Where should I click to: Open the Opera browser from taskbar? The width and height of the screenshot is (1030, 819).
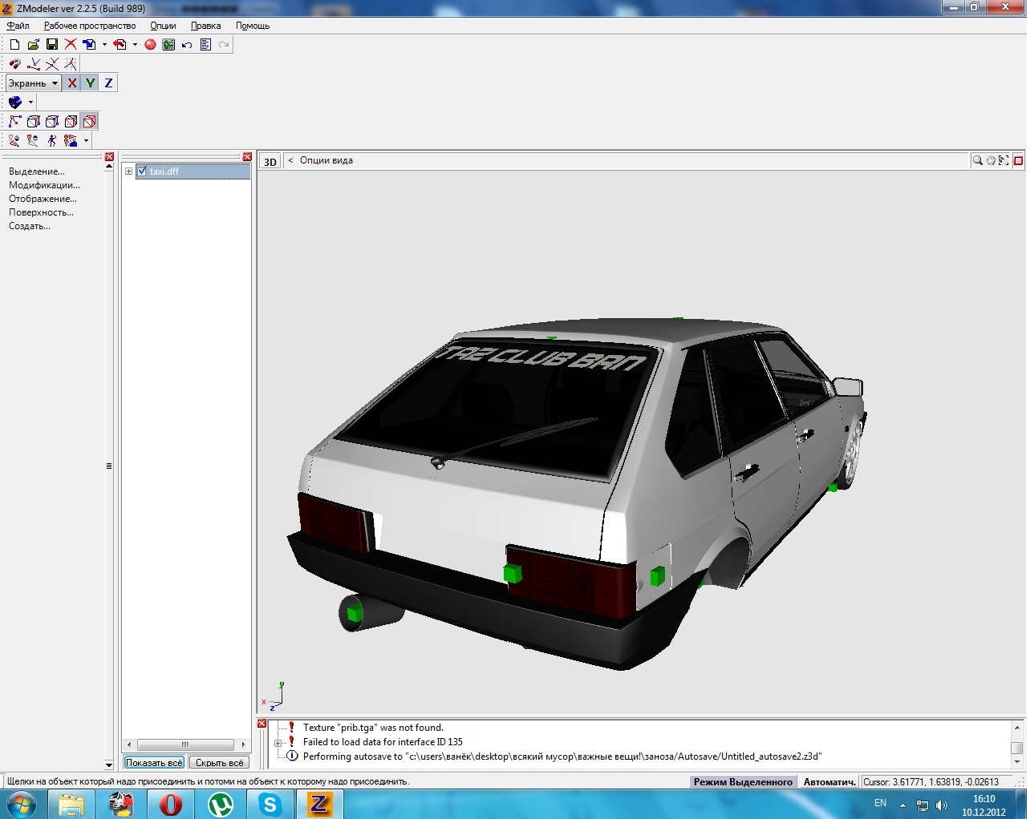click(170, 804)
